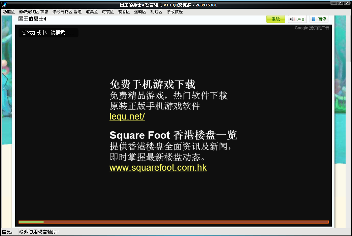Click the Google 提供的广告 label
The width and height of the screenshot is (352, 236).
coord(312,28)
